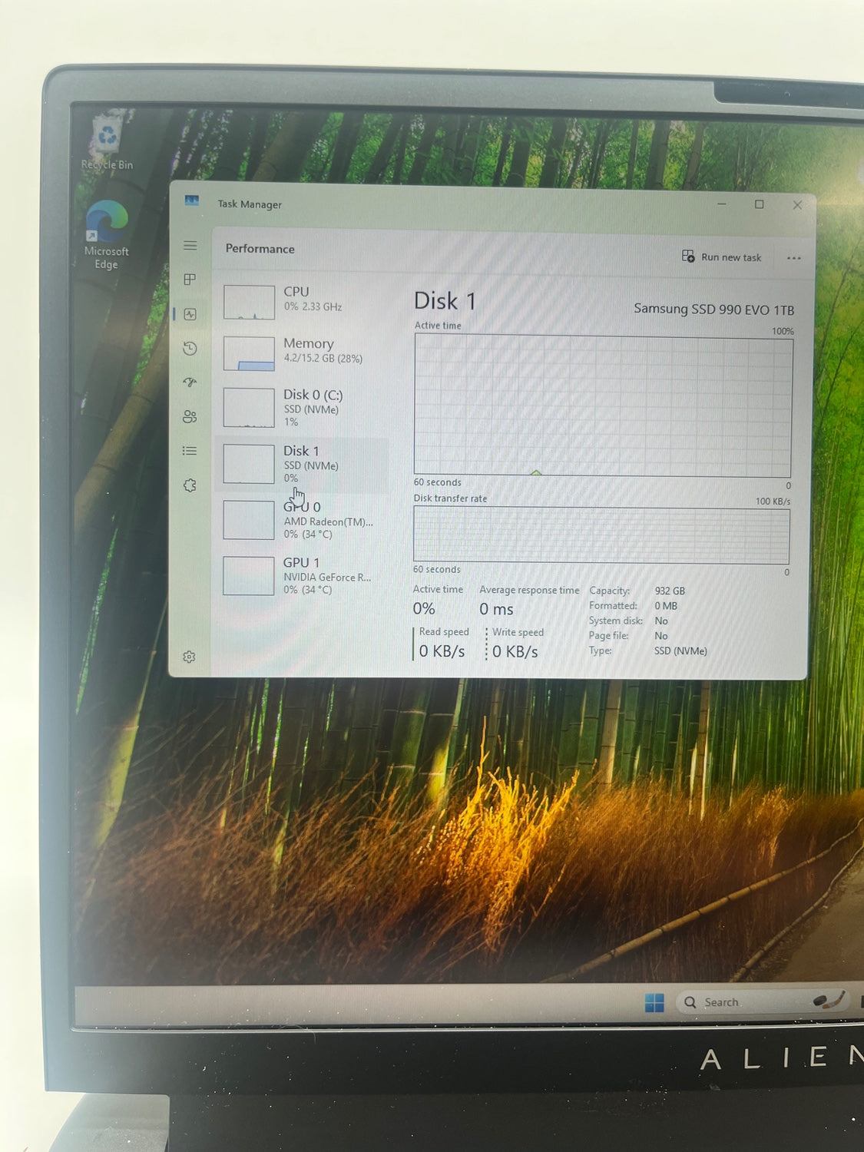
Task: Open the Details page icon
Action: [190, 451]
